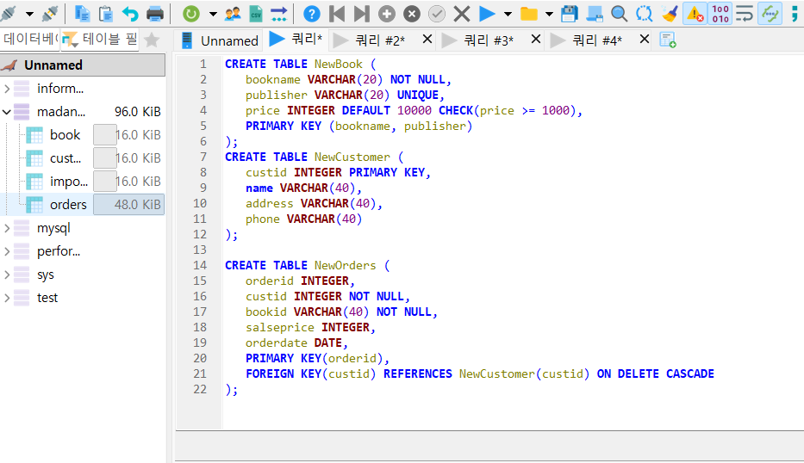Run the query with blue play icon
This screenshot has height=463, width=804.
(487, 14)
